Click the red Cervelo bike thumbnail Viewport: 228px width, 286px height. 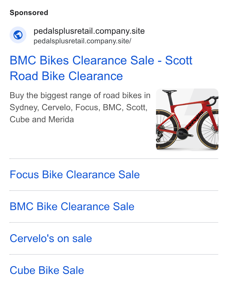pos(187,120)
